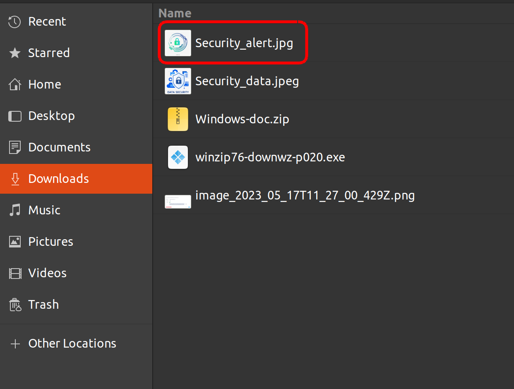The height and width of the screenshot is (389, 514).
Task: Go to Documents in the sidebar
Action: 59,147
